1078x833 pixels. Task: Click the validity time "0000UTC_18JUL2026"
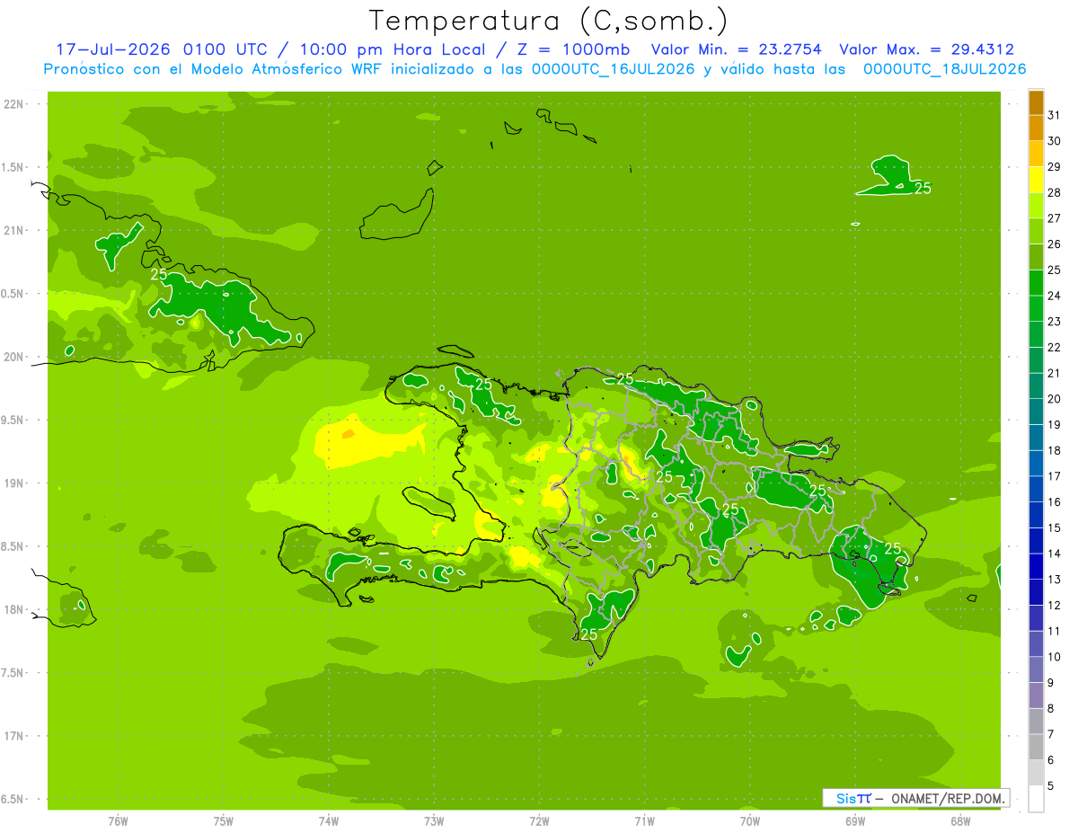pos(945,69)
